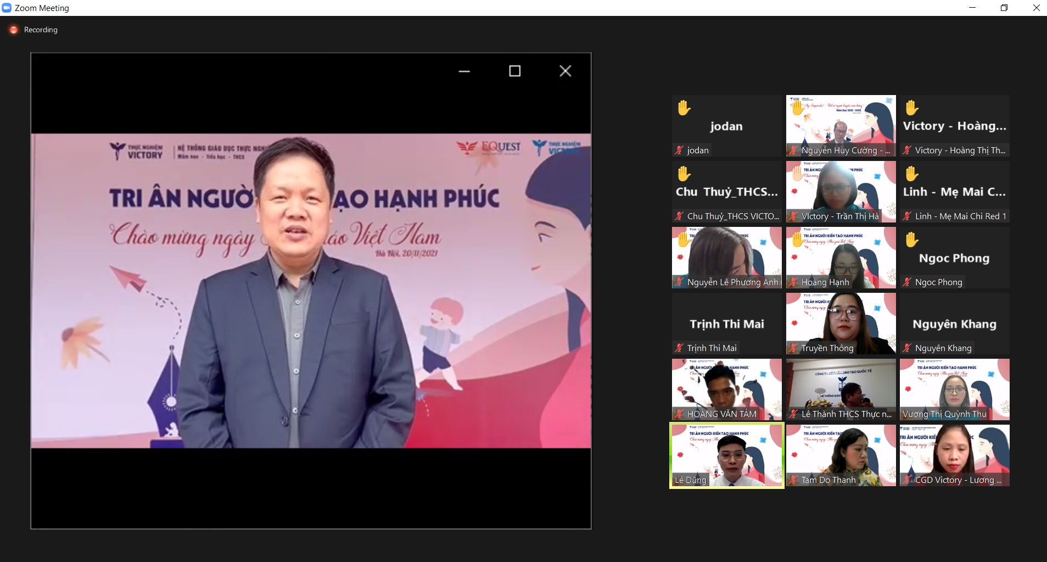Toggle the mute icon beside Tam Do Thanh
The width and height of the screenshot is (1047, 562).
(x=792, y=480)
